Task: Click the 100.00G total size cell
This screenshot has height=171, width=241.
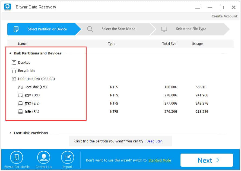Action: click(171, 87)
